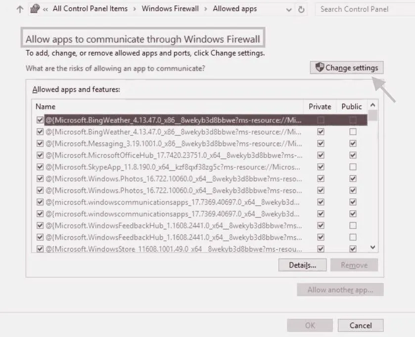Open the Details dialog for selected app
Screen dimensions: 415x337
(302, 265)
